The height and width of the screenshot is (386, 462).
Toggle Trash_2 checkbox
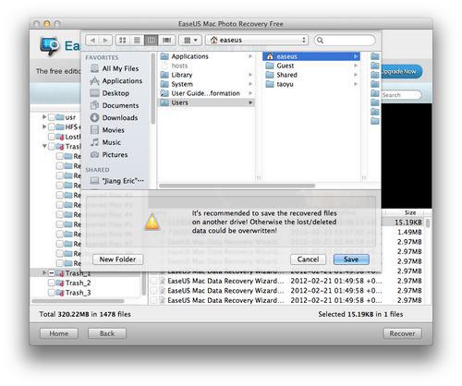[x=52, y=283]
